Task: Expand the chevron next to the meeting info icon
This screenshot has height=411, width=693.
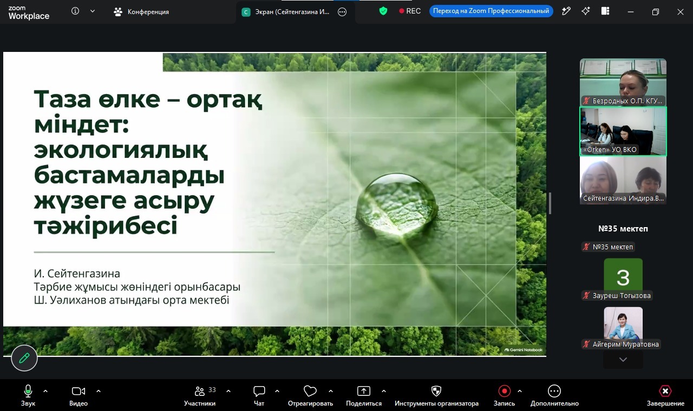Action: click(93, 11)
